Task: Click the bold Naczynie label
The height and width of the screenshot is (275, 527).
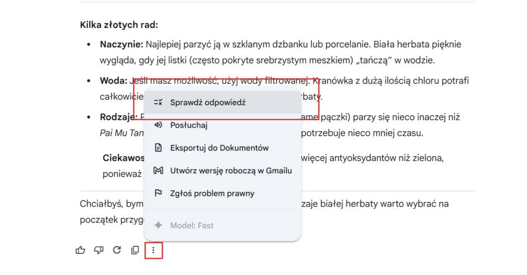Action: point(121,44)
